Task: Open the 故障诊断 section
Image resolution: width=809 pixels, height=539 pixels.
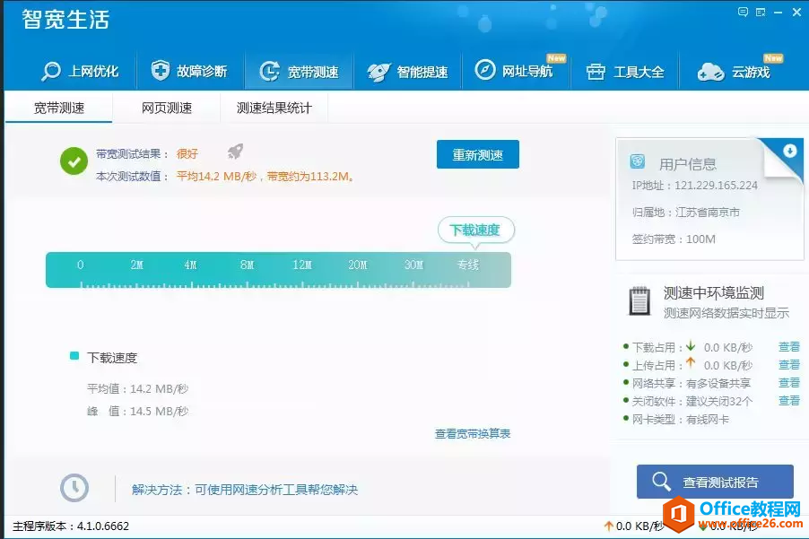Action: [x=190, y=71]
